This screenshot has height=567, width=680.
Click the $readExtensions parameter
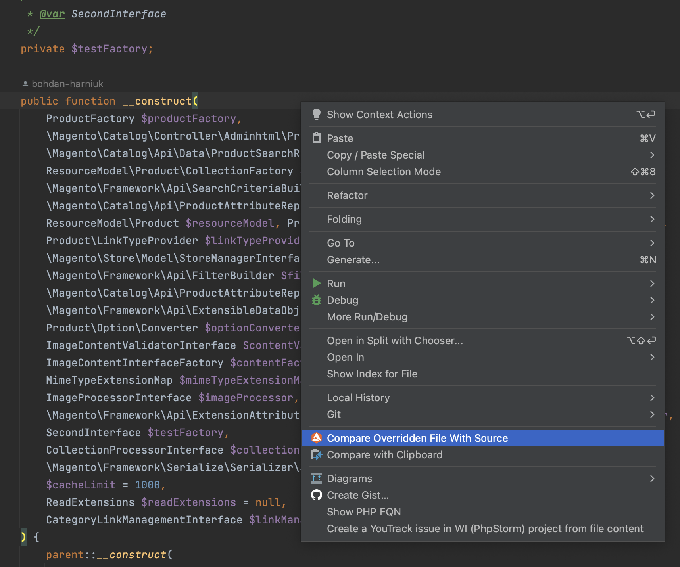pos(189,502)
